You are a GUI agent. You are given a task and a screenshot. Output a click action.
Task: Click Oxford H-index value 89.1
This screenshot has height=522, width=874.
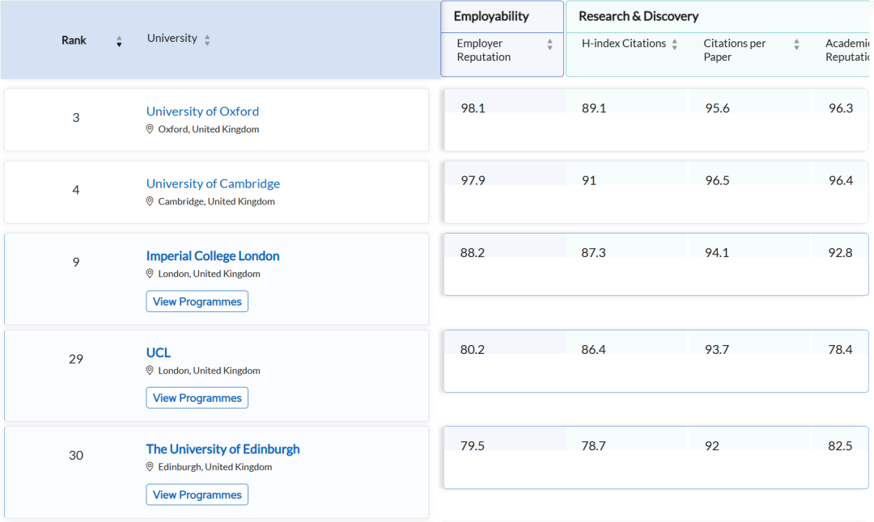594,108
